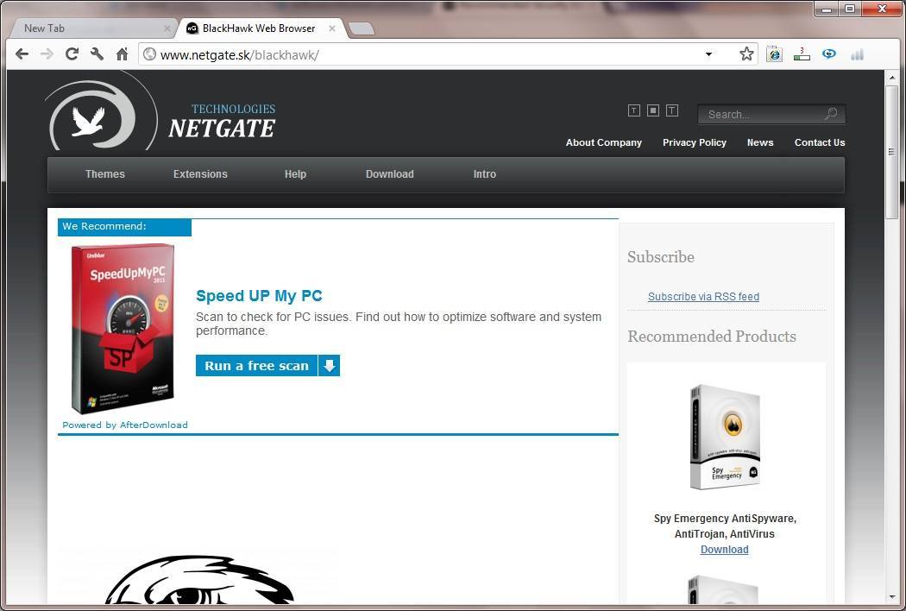The height and width of the screenshot is (611, 906).
Task: Click the download arrow on Run a free scan
Action: (x=330, y=365)
